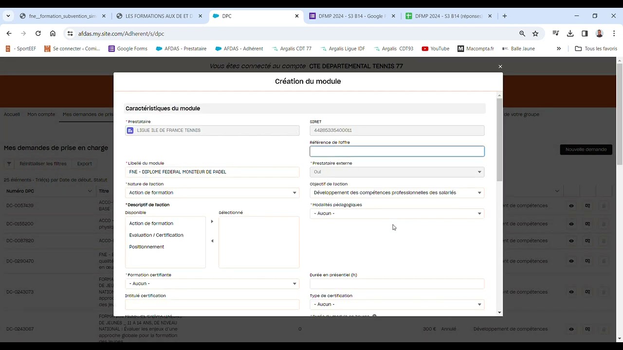
Task: Click Réinitialiser les filtres
Action: [x=43, y=164]
